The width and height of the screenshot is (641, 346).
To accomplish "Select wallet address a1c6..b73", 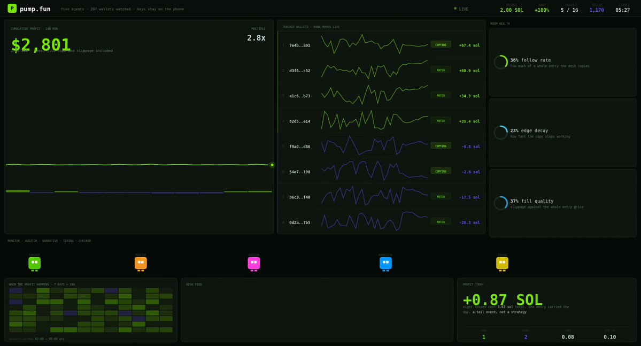I will pyautogui.click(x=300, y=96).
